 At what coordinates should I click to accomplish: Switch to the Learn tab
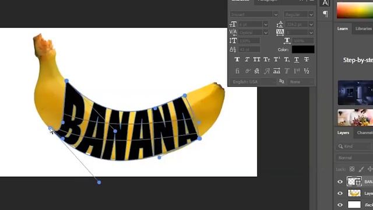342,29
